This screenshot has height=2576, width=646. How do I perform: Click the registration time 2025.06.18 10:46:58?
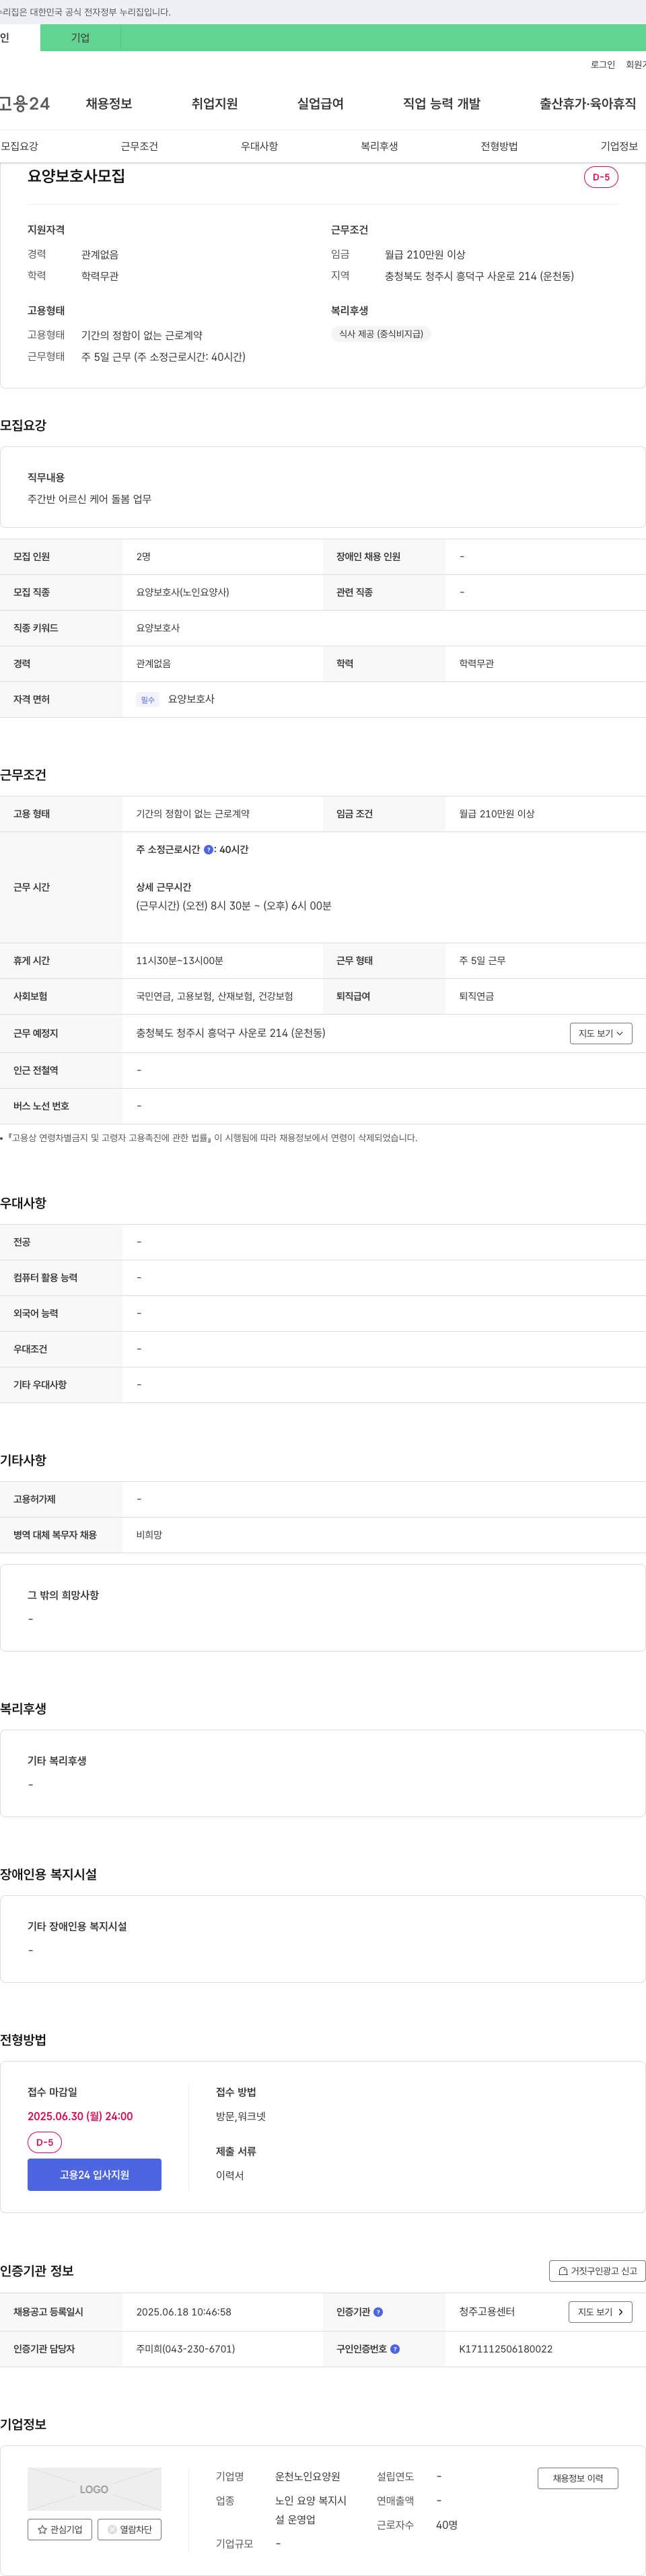coord(184,2312)
